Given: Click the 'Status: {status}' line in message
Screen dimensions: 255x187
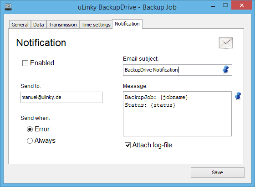Looking at the screenshot, I should pyautogui.click(x=150, y=105).
